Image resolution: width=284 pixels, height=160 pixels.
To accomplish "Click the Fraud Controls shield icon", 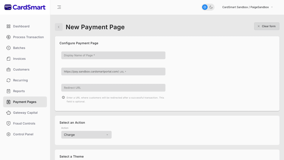I will click(x=8, y=124).
